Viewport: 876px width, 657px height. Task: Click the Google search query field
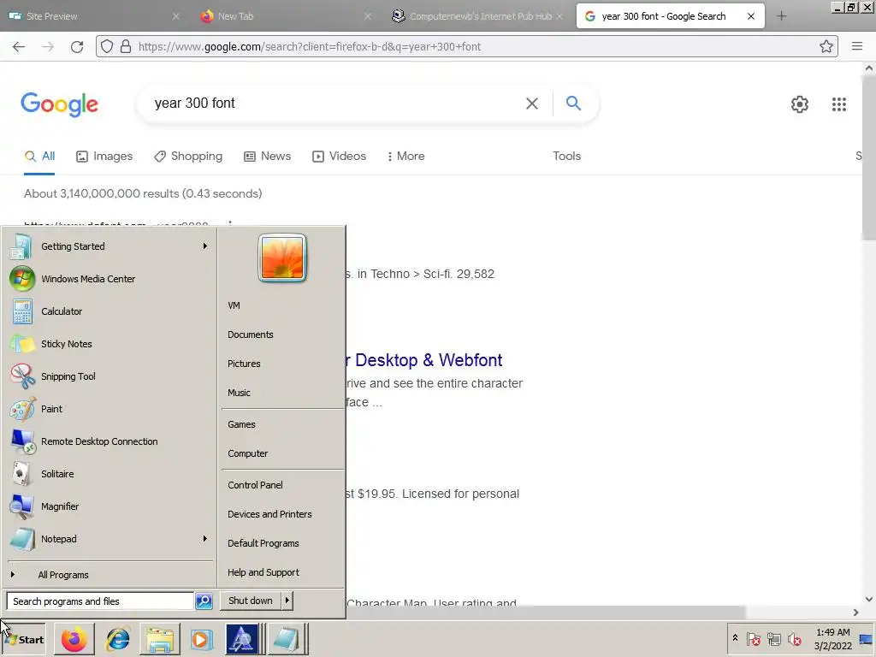tap(335, 104)
